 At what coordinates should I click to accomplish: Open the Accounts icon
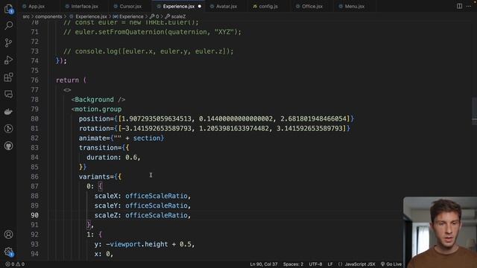pos(8,234)
